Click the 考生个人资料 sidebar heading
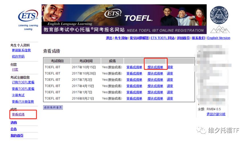The image size is (247, 141). tap(20, 45)
